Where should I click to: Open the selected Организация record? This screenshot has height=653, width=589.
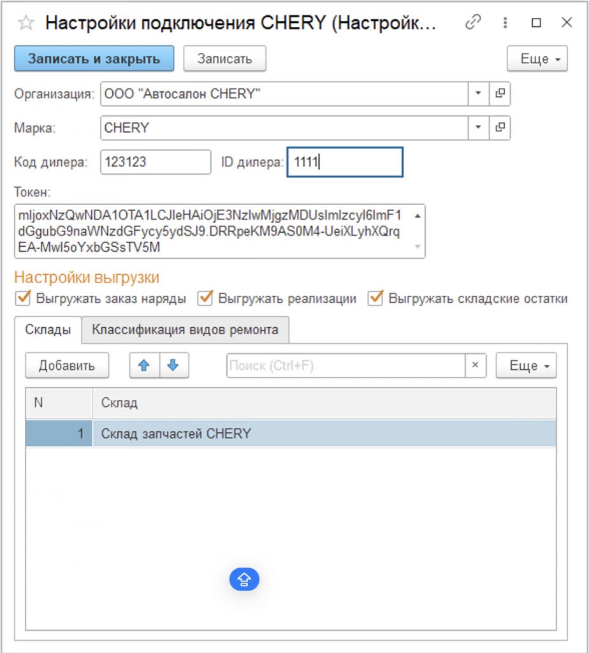click(500, 94)
